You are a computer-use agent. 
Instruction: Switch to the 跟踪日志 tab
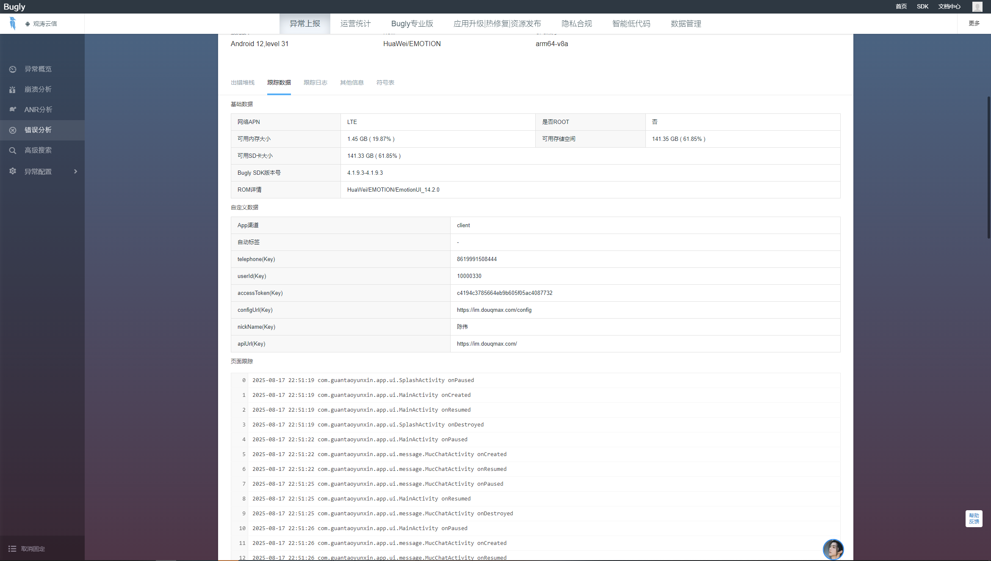pos(315,82)
